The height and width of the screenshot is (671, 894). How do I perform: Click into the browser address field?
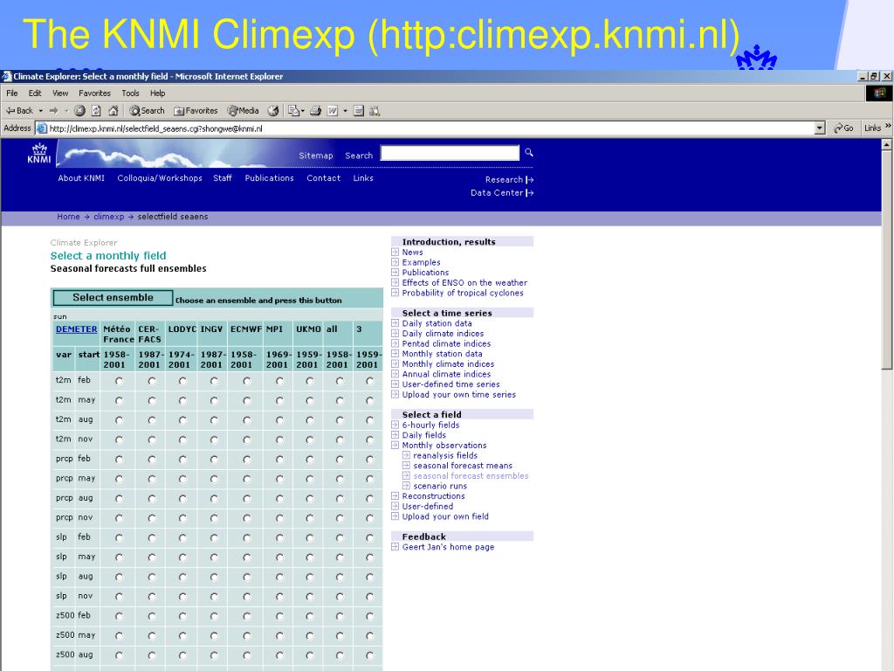point(430,128)
